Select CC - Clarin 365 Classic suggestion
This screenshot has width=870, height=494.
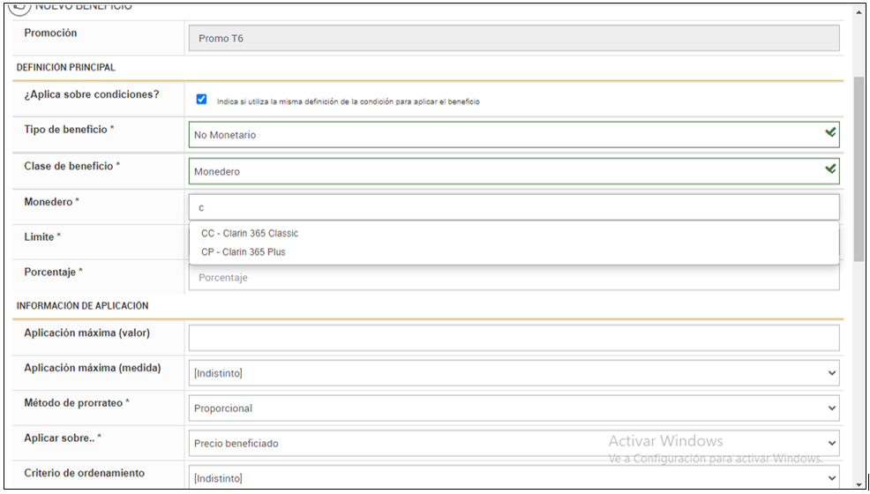point(250,234)
